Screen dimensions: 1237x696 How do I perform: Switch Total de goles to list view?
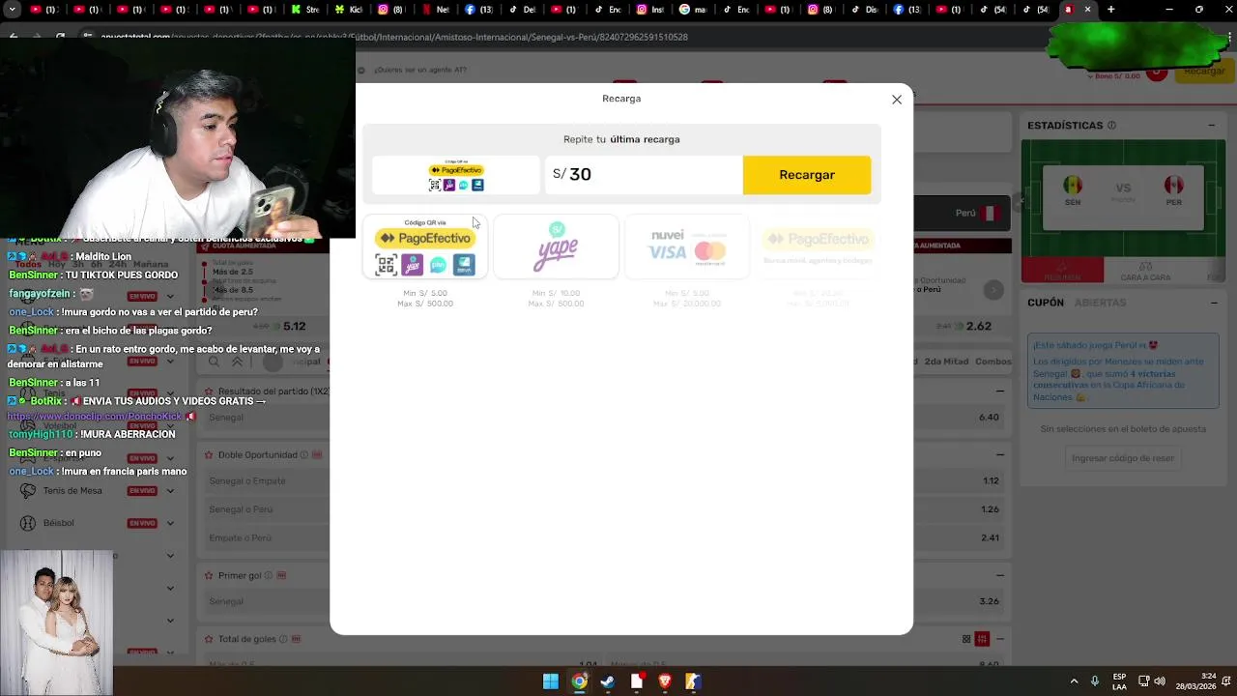click(x=982, y=639)
